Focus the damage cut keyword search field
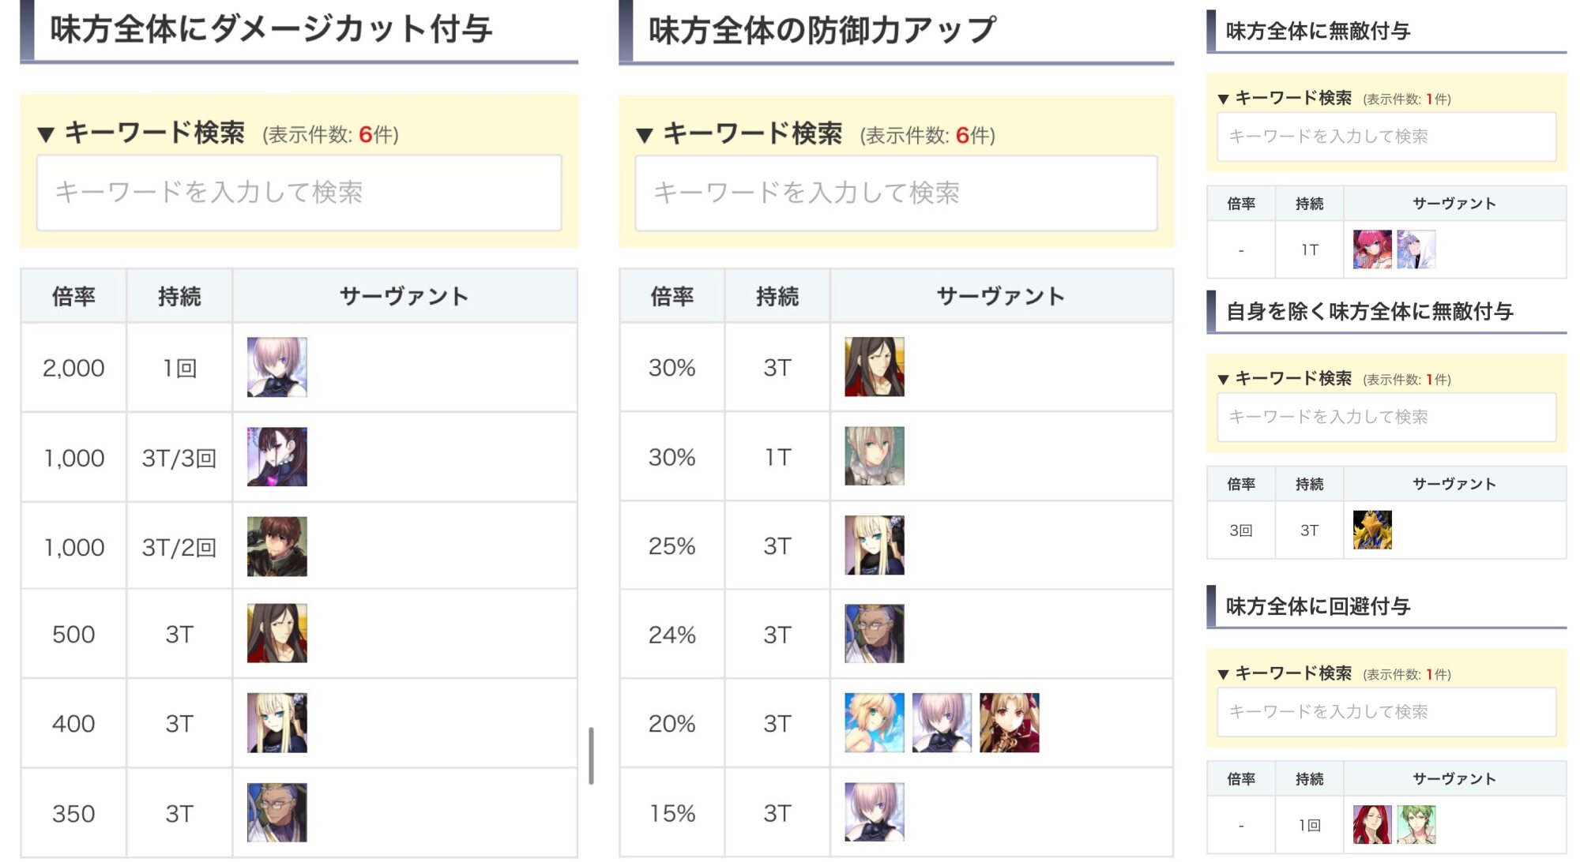 (x=299, y=193)
